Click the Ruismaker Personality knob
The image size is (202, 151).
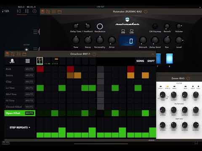click(x=100, y=40)
